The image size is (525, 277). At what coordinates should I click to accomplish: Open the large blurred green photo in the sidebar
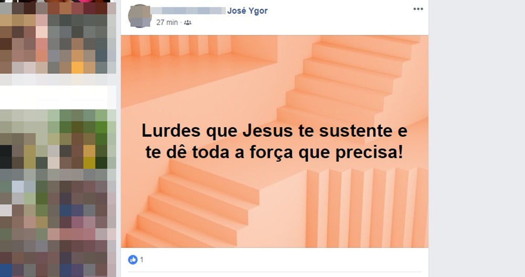pyautogui.click(x=58, y=193)
